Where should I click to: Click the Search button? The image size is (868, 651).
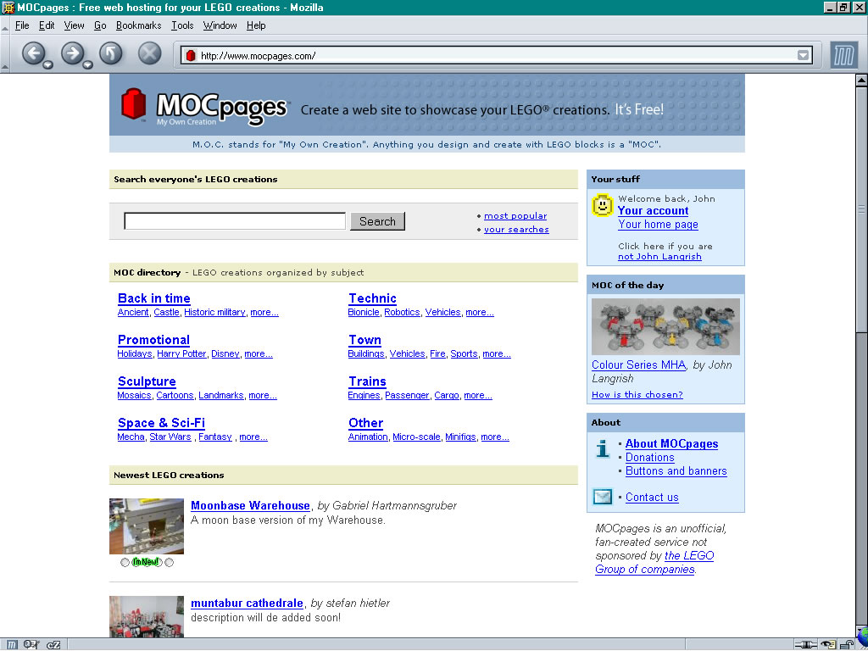(377, 221)
